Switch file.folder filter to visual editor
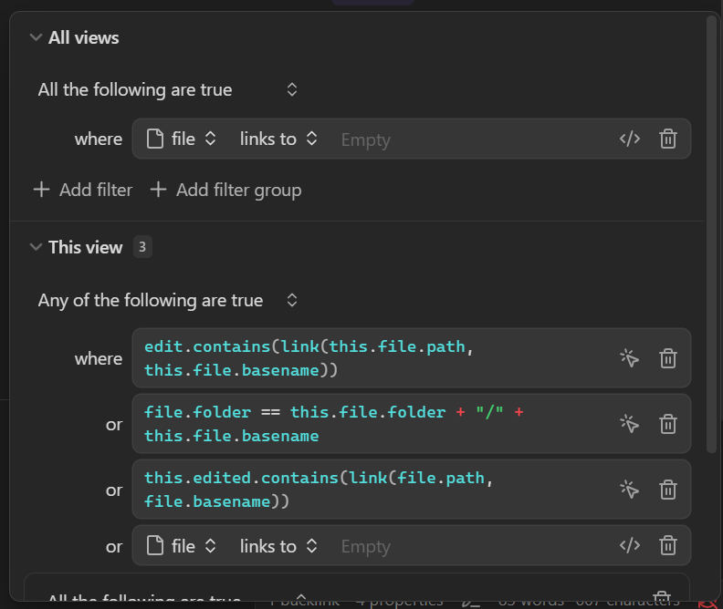The height and width of the screenshot is (609, 723). pyautogui.click(x=630, y=424)
